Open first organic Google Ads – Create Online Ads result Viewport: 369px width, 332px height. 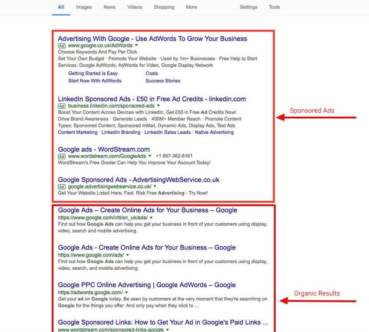tap(148, 210)
